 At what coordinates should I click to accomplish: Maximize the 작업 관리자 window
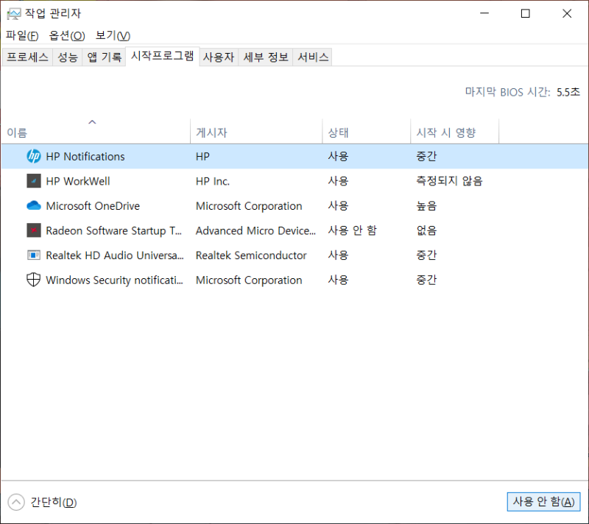[526, 13]
